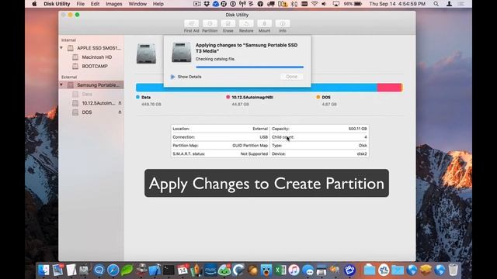Screen dimensions: 497x279
Task: Click the Mount toolbar icon
Action: coord(264,24)
